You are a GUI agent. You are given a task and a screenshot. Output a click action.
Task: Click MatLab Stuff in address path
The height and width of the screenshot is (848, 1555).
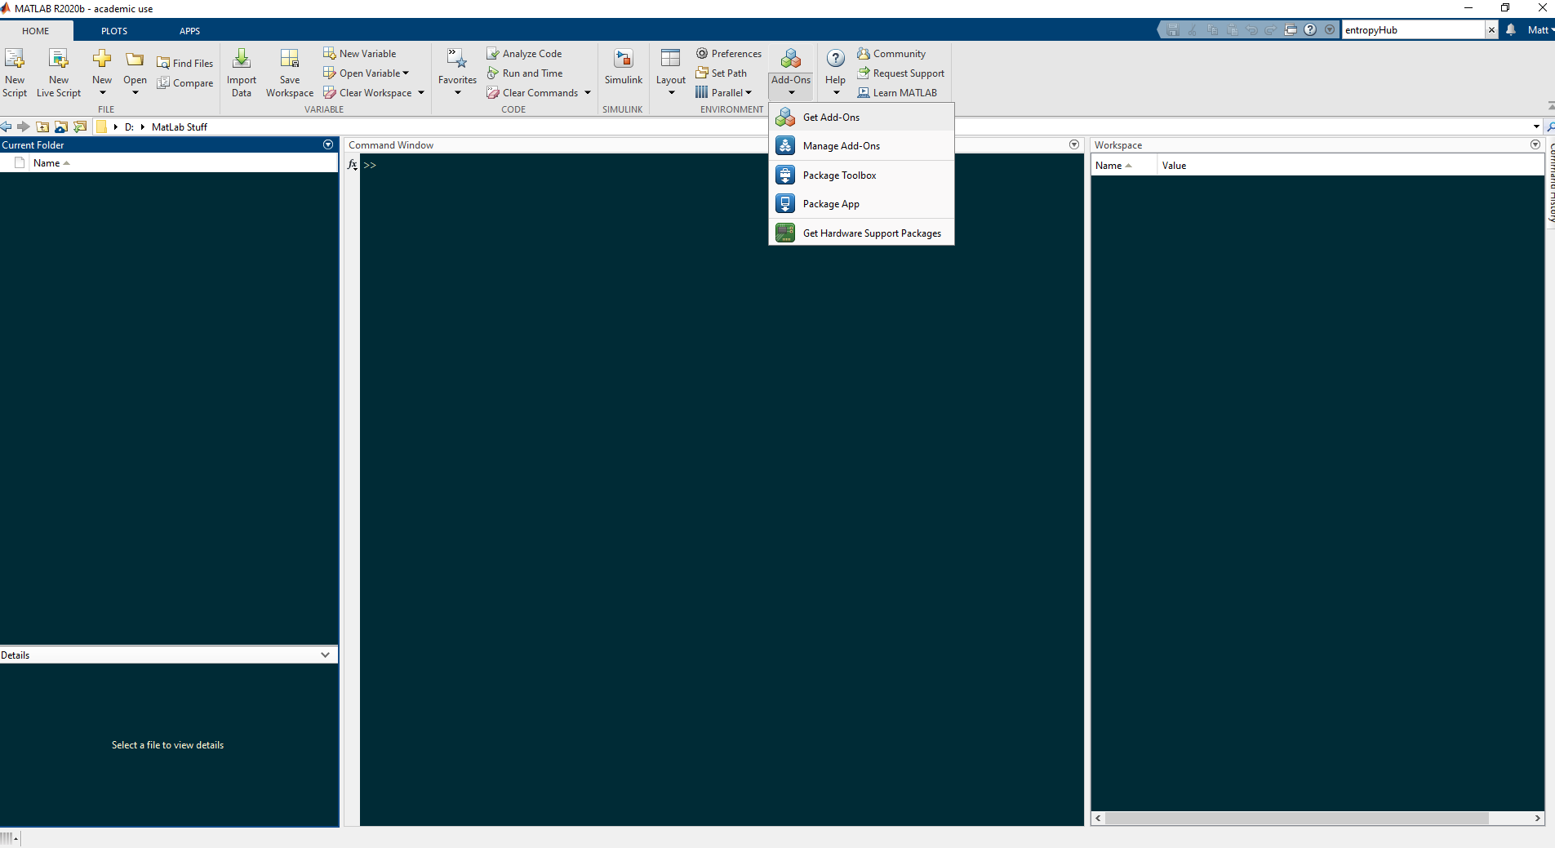(x=180, y=127)
